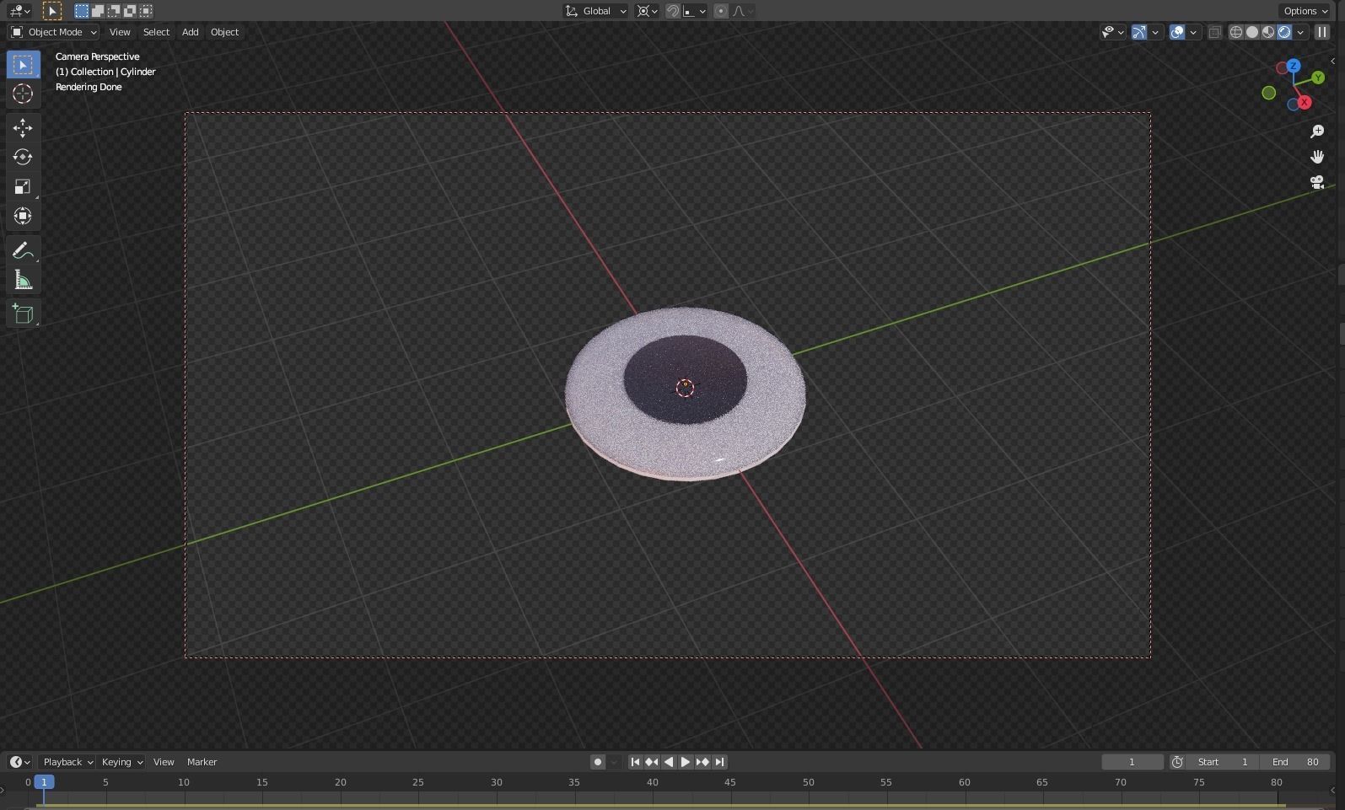Pick the Scale tool
Screen dimensions: 1345x810
(x=23, y=186)
